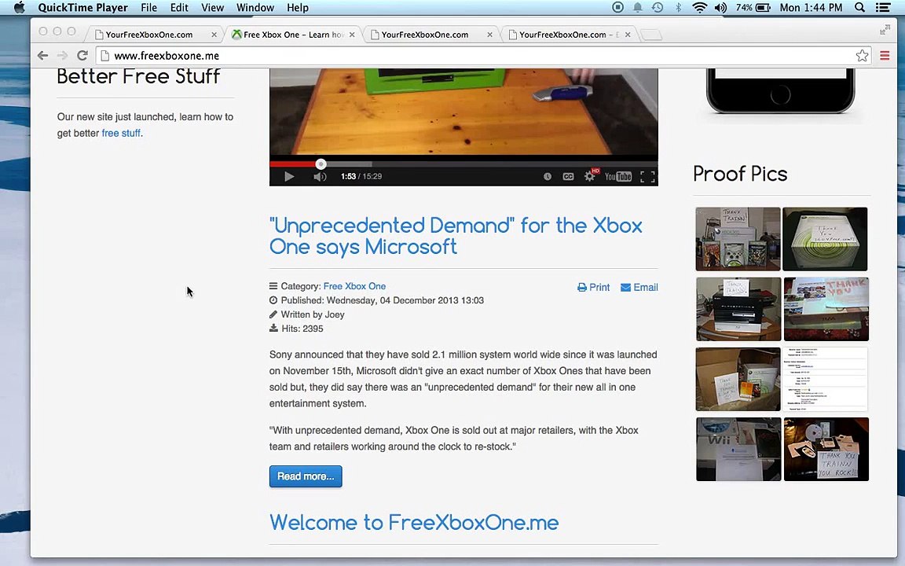Viewport: 905px width, 566px height.
Task: Open the "Unprecedented Demand" article title link
Action: click(456, 236)
